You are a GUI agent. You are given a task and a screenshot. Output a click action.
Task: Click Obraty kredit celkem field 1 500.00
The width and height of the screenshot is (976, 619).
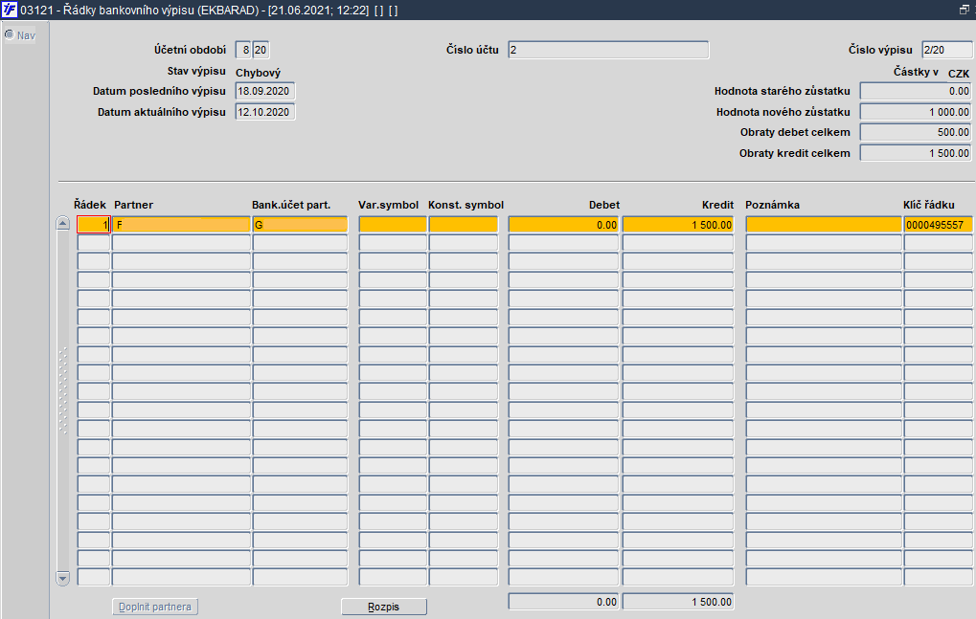tap(916, 153)
